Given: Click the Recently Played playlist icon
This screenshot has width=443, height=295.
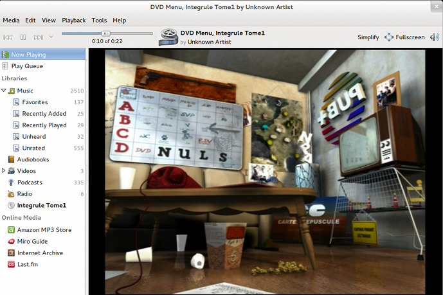Looking at the screenshot, I should 16,125.
